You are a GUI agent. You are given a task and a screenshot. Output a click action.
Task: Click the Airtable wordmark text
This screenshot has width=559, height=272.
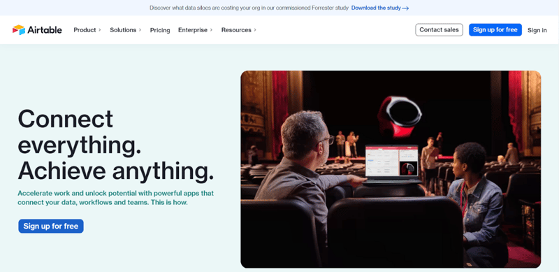pos(45,30)
